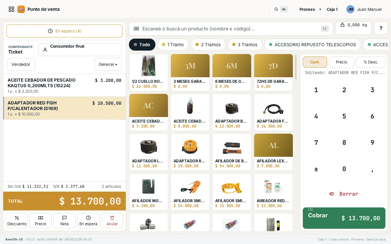
Task: Click the orange Punto de venta logo
Action: click(21, 9)
